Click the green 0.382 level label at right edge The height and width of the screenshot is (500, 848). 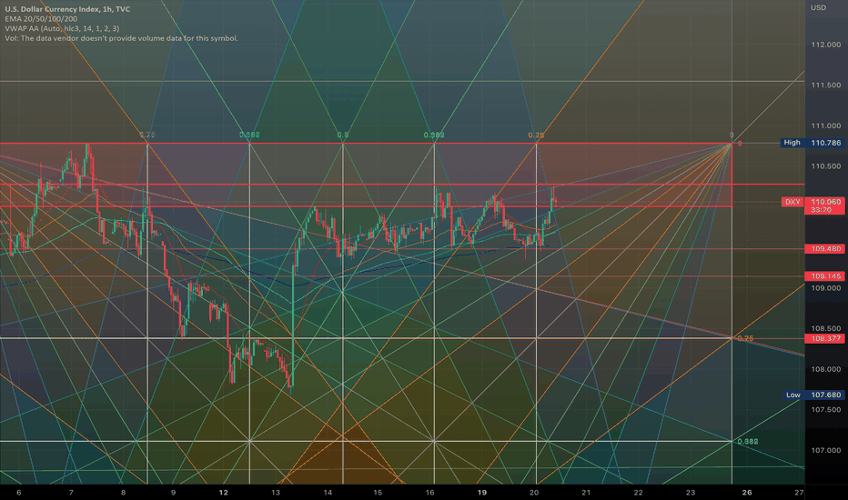point(748,442)
